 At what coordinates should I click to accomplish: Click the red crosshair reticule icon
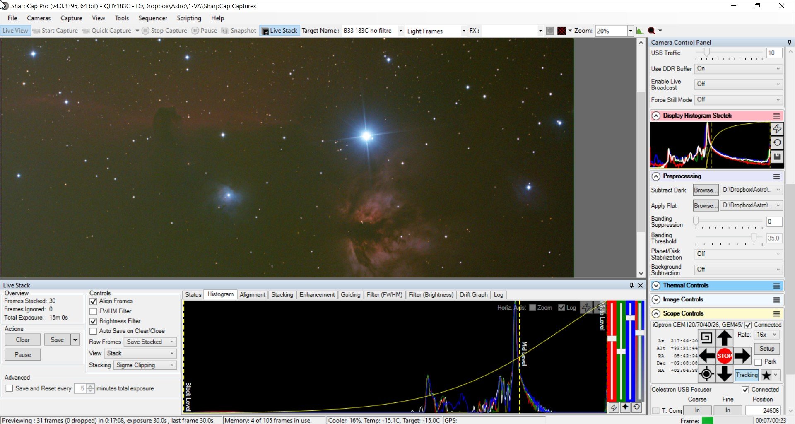pyautogui.click(x=561, y=31)
